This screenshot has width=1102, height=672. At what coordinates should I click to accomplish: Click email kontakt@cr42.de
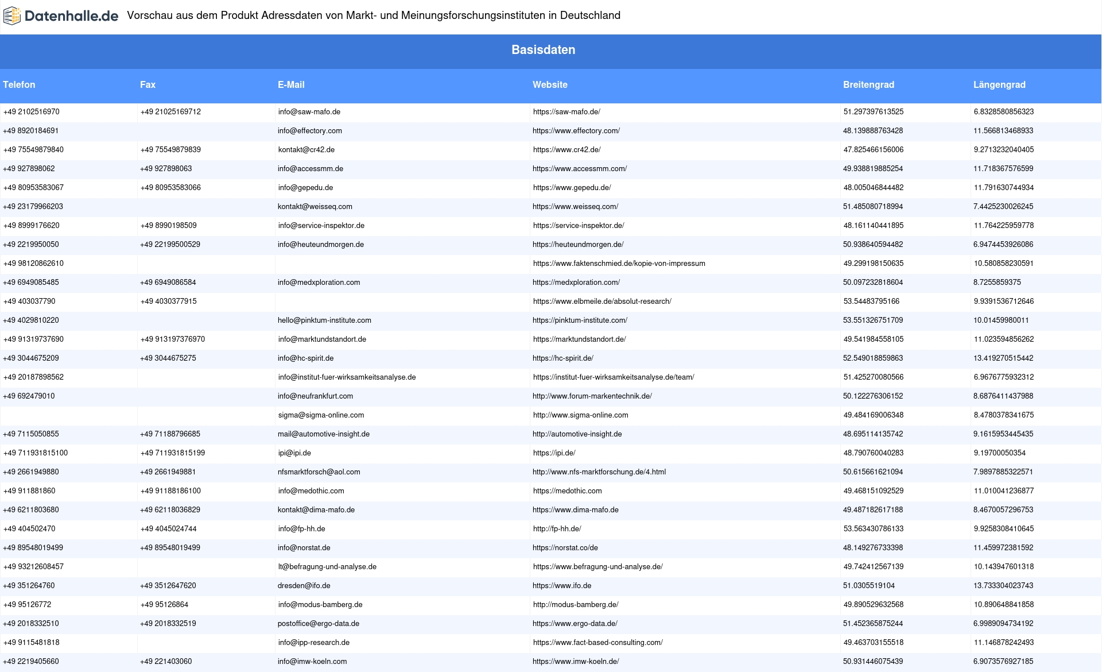coord(306,150)
